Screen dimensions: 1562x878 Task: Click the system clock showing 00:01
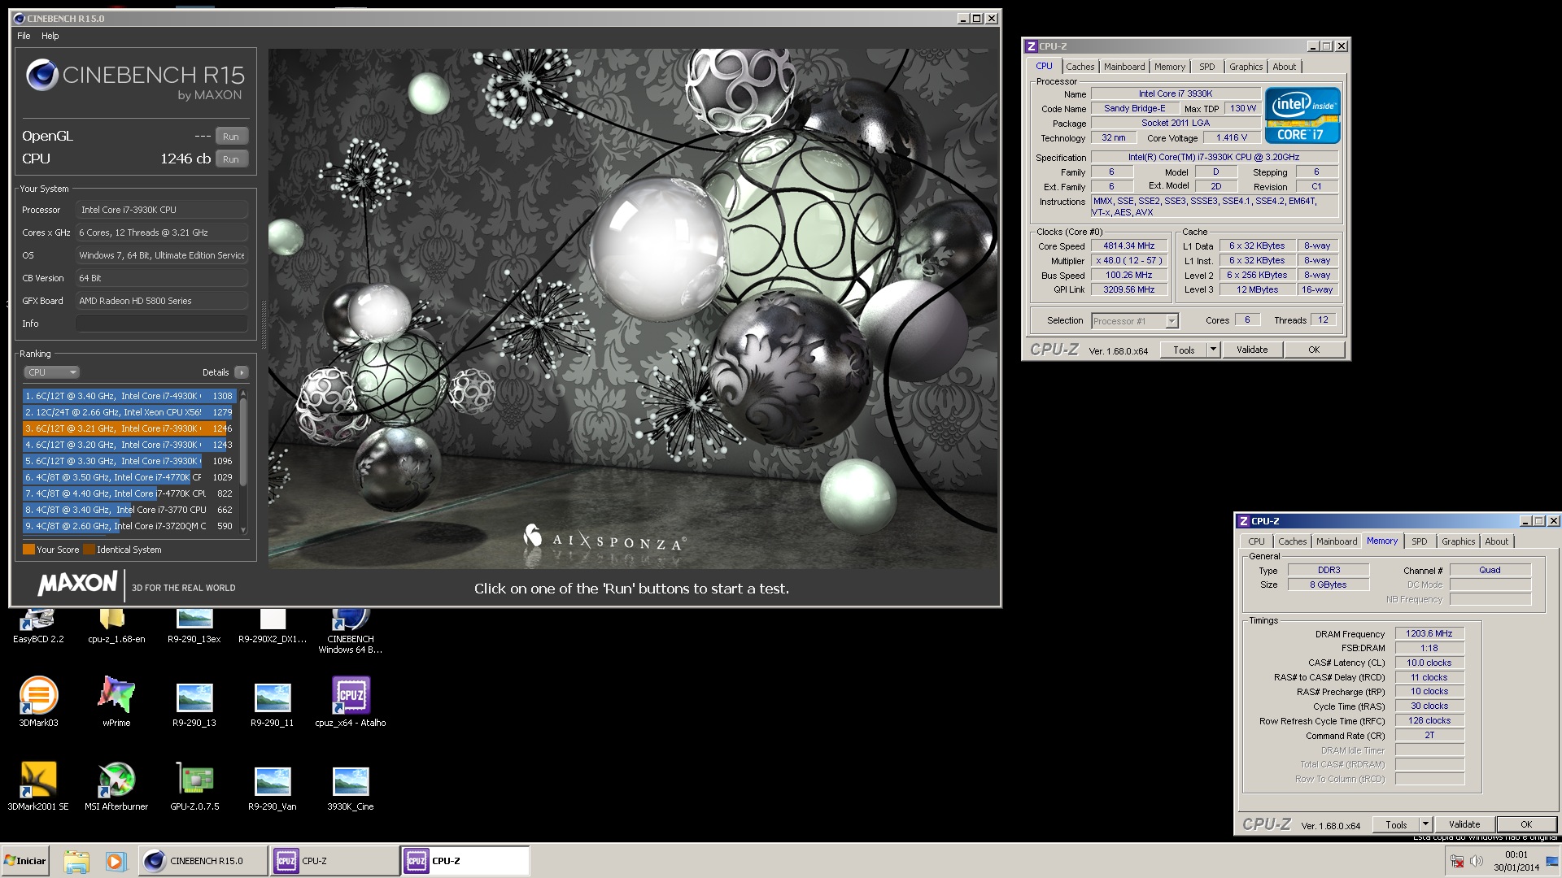(x=1516, y=854)
